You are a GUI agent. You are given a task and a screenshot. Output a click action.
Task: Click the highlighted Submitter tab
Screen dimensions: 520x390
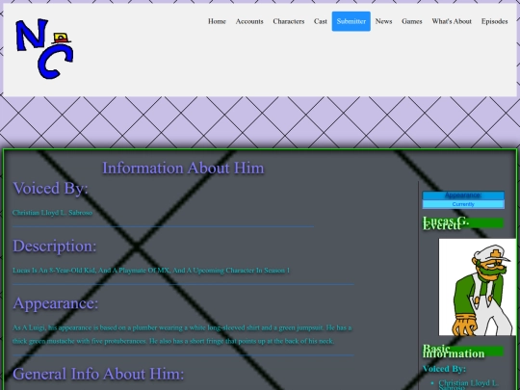351,21
